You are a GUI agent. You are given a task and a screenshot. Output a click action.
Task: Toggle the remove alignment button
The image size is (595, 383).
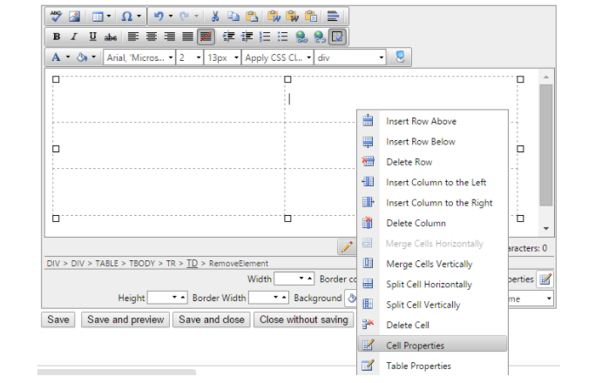coord(206,37)
